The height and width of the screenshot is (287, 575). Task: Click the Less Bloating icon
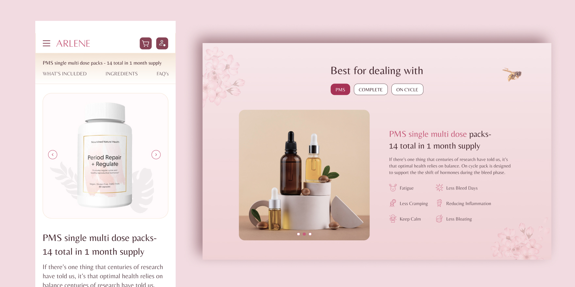tap(439, 219)
